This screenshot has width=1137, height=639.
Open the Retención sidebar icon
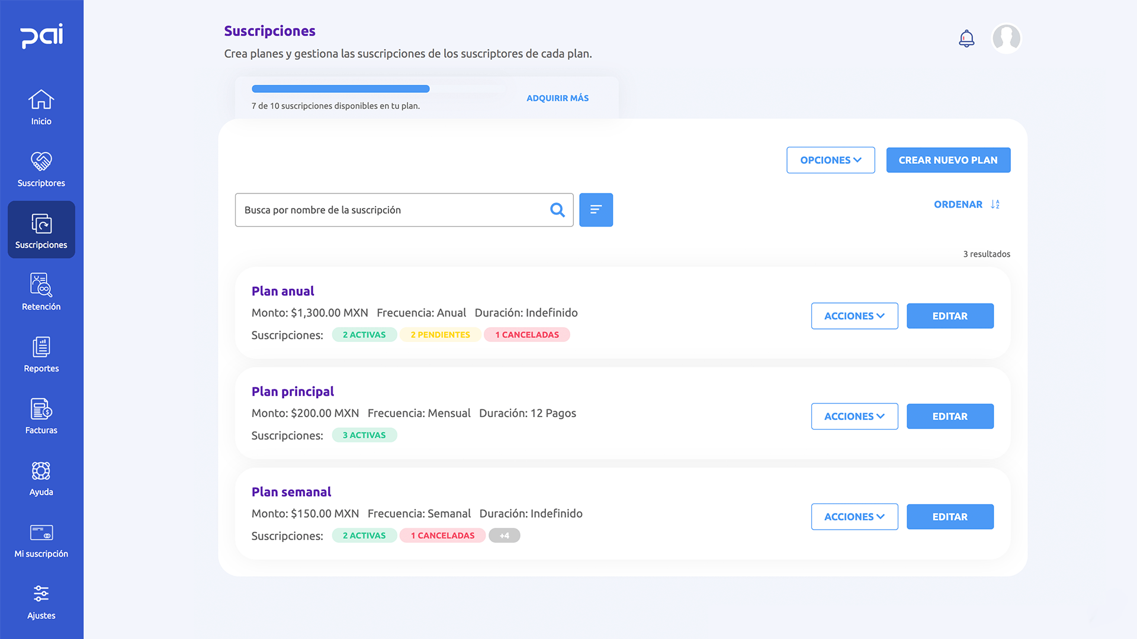click(x=41, y=285)
